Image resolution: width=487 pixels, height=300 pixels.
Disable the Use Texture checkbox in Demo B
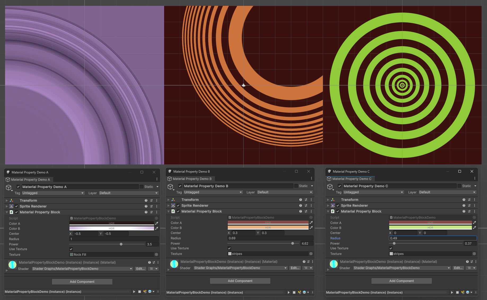click(229, 248)
